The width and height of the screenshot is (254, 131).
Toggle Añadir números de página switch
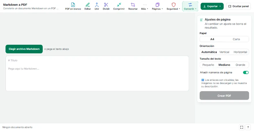[246, 73]
